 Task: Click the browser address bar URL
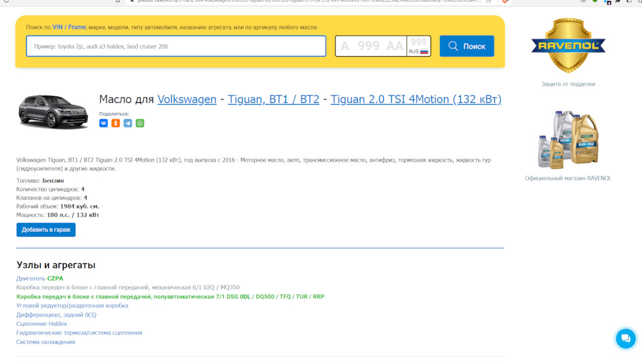pyautogui.click(x=309, y=1)
